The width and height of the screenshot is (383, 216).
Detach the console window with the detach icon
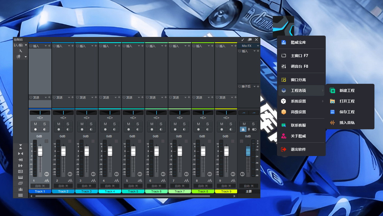(x=250, y=40)
